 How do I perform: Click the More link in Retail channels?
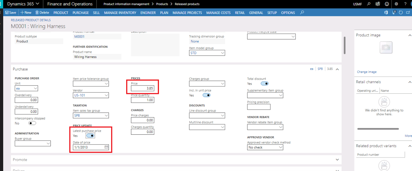click(408, 136)
